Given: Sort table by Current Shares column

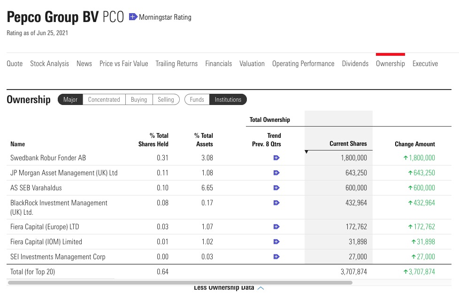Looking at the screenshot, I should 348,144.
